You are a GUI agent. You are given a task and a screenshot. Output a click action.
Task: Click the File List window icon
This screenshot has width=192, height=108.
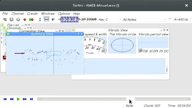point(2,25)
